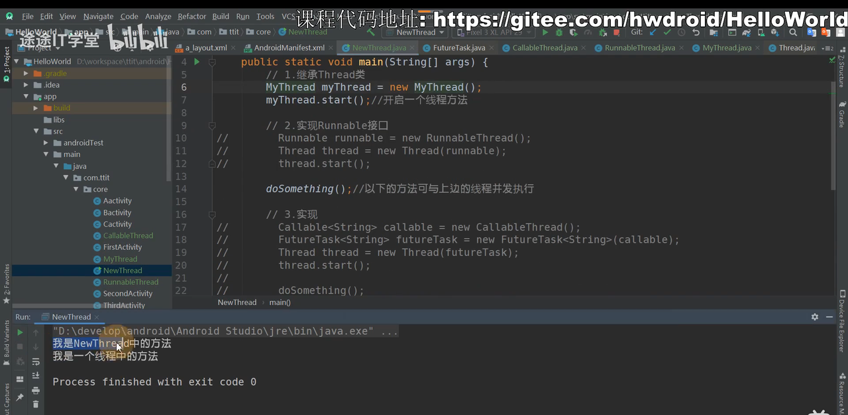
Task: Rerun NewThread in Run panel
Action: (20, 332)
